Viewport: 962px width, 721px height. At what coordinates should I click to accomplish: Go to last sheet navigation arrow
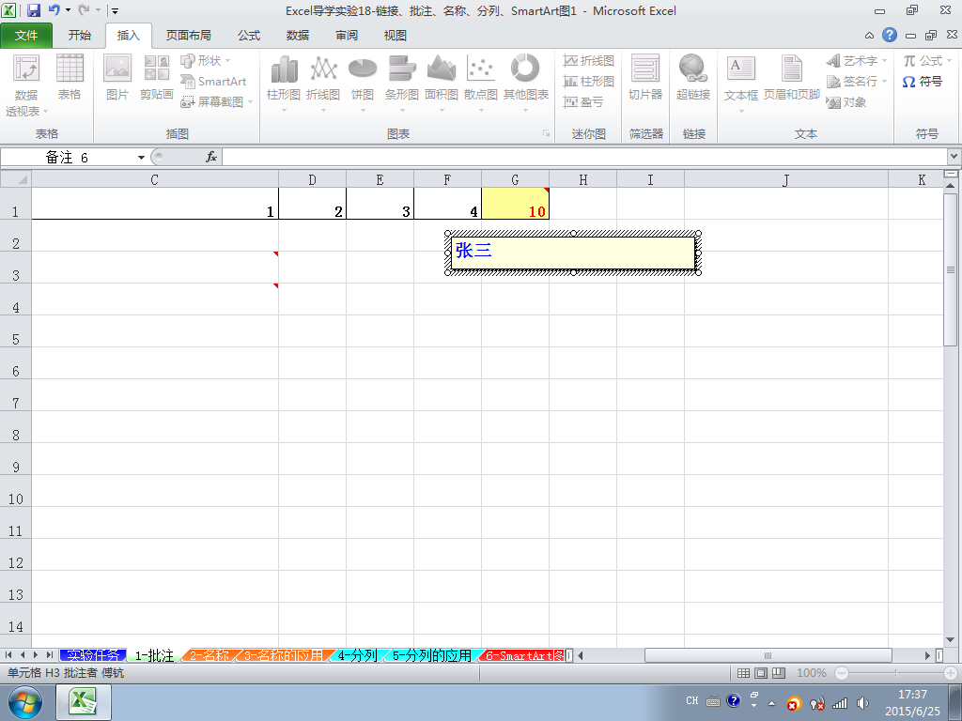coord(49,655)
